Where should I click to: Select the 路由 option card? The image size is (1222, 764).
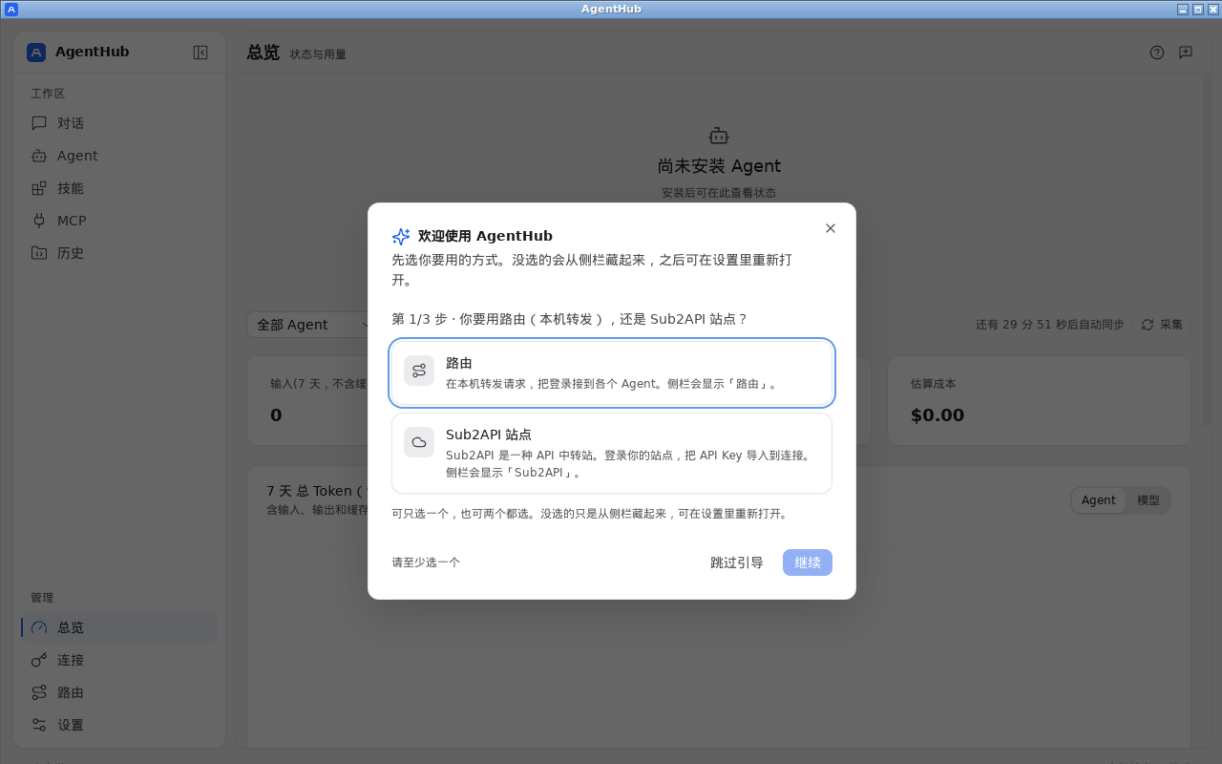coord(612,372)
